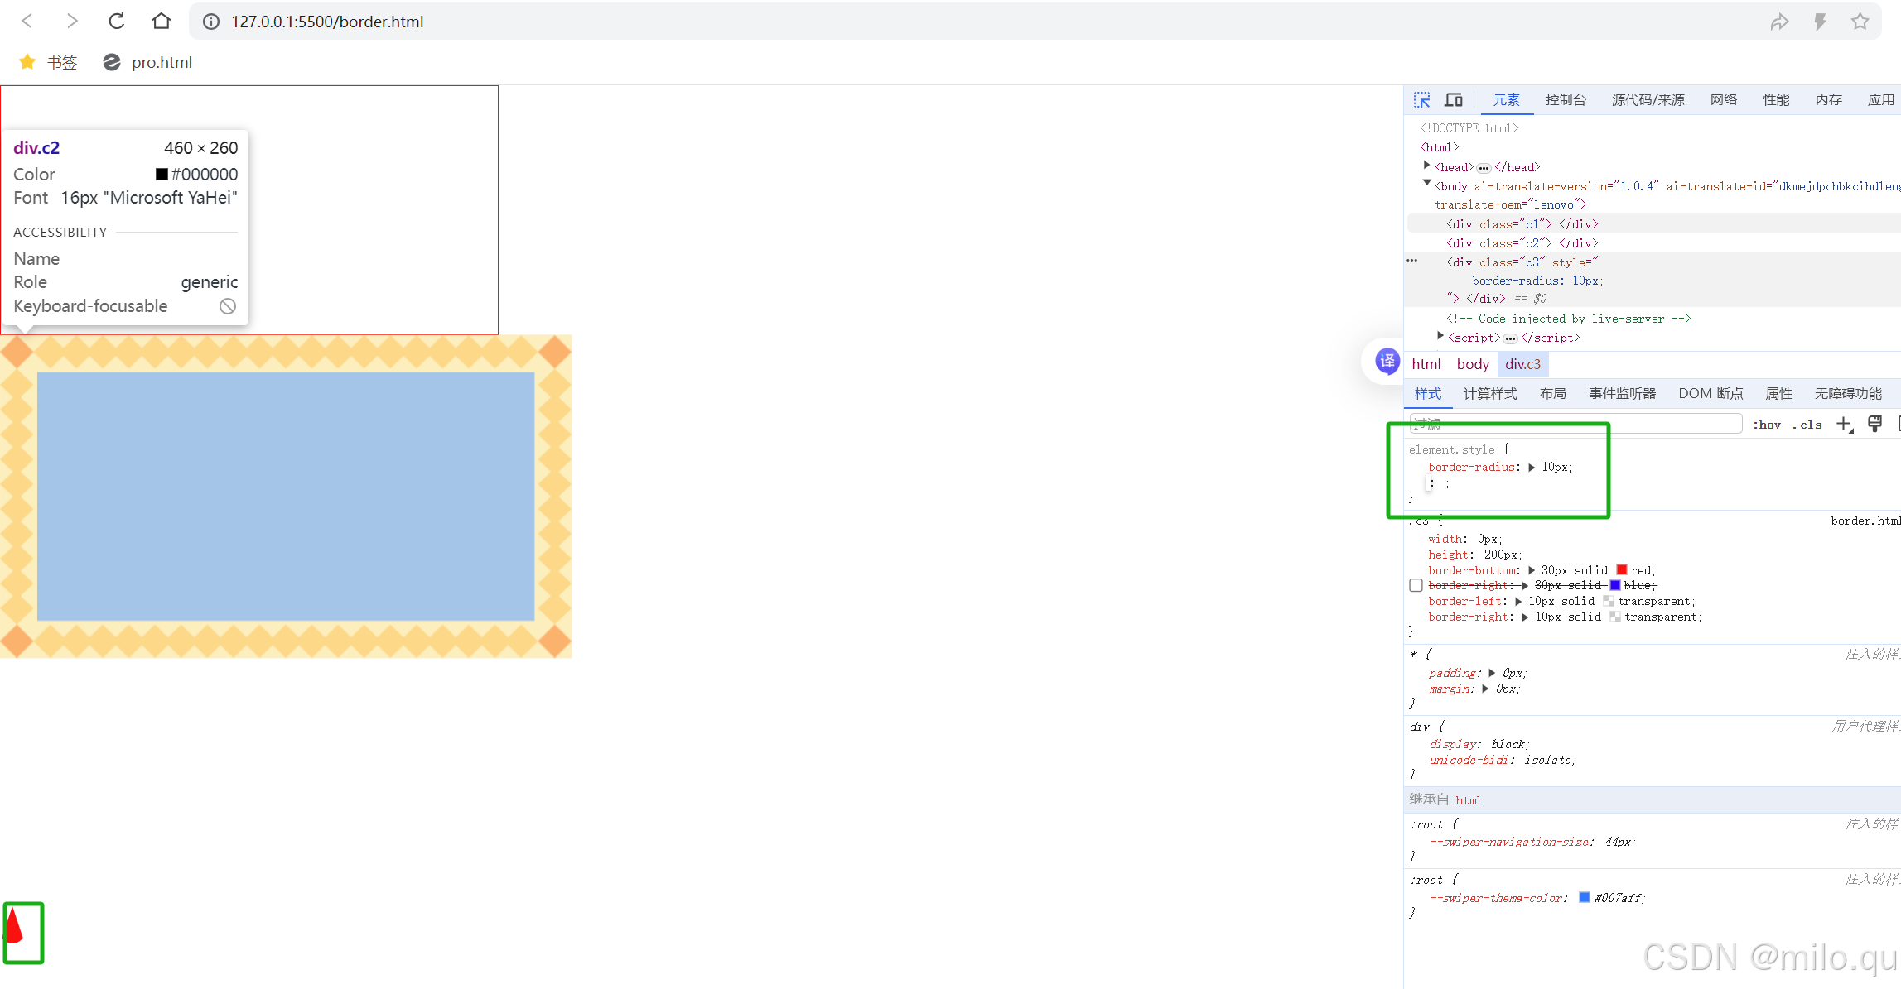The image size is (1901, 989).
Task: Open the transparent swatch of border-left
Action: pyautogui.click(x=1609, y=601)
